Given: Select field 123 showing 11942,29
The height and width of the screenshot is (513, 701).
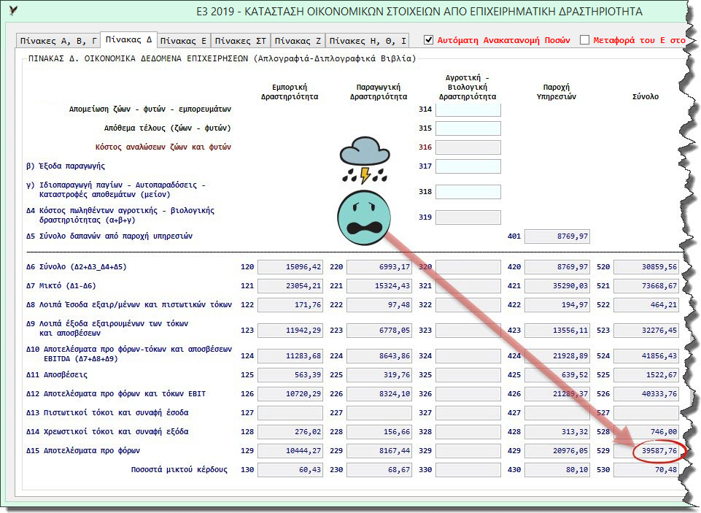Looking at the screenshot, I should 290,331.
